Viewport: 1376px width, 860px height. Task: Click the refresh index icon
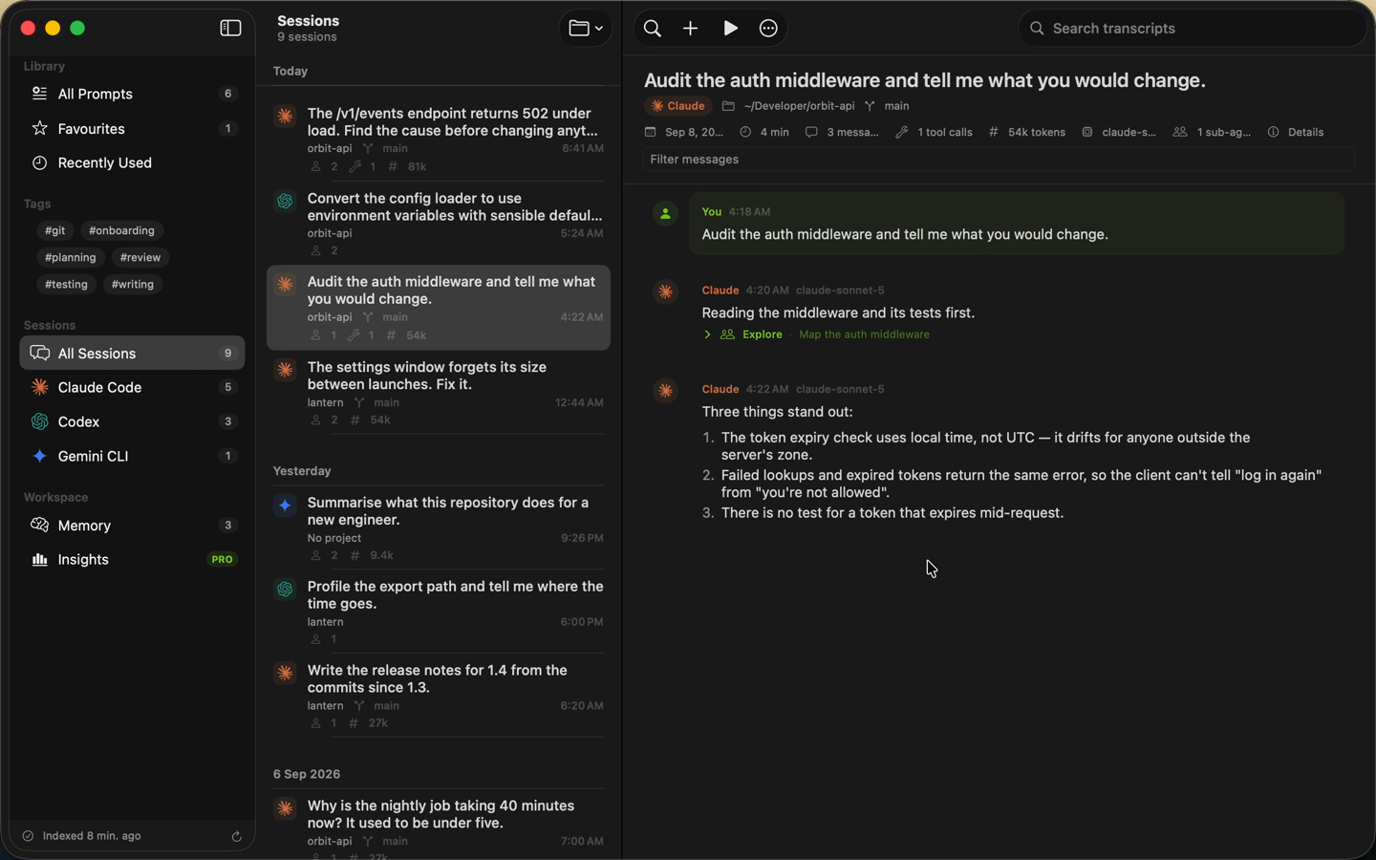click(x=236, y=836)
